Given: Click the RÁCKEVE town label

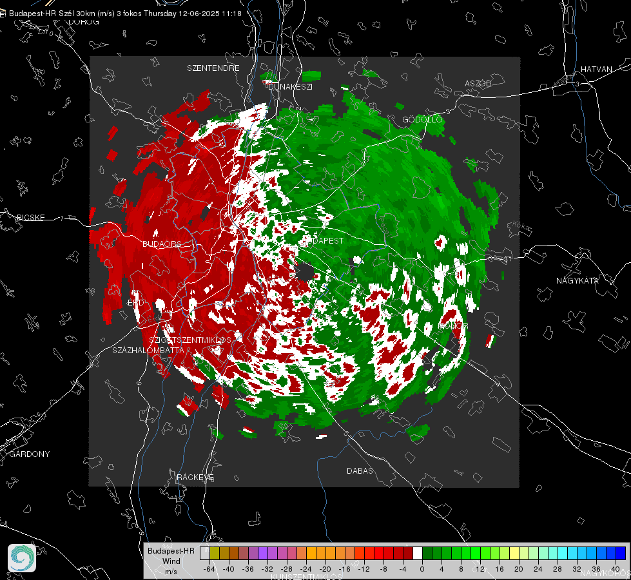Looking at the screenshot, I should point(195,477).
